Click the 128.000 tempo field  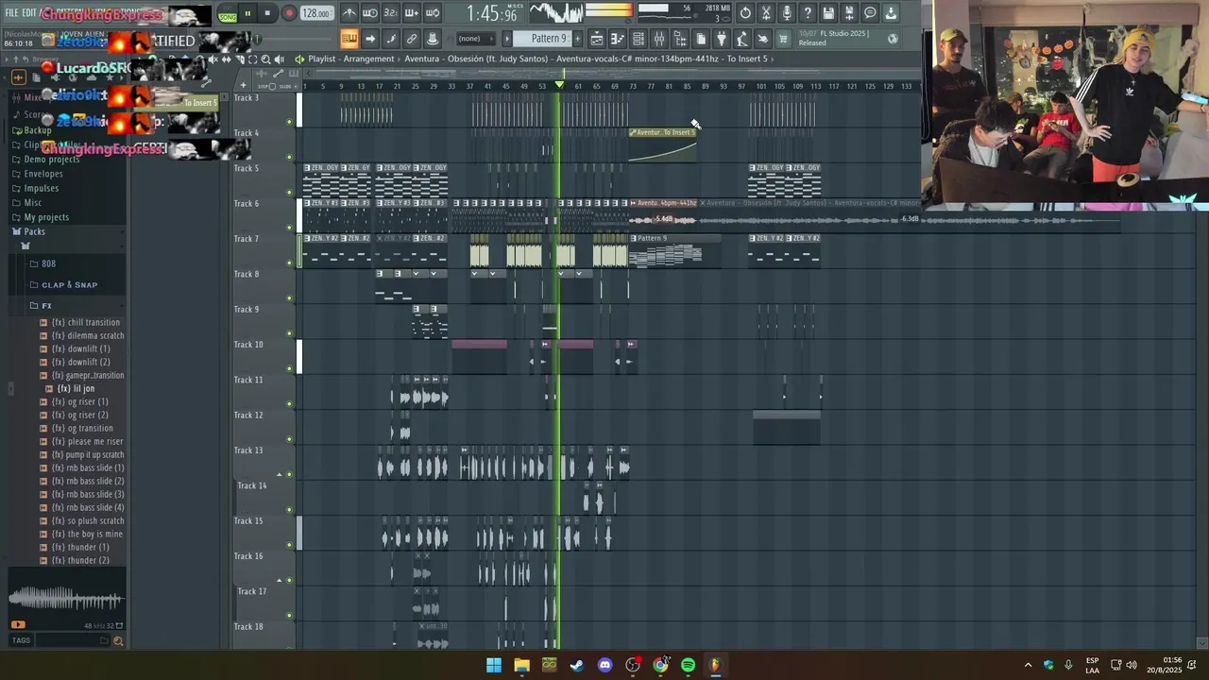tap(316, 14)
